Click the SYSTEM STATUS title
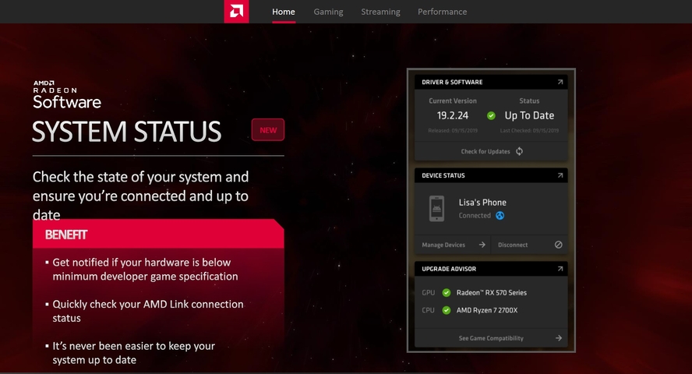This screenshot has height=374, width=692. pyautogui.click(x=127, y=132)
